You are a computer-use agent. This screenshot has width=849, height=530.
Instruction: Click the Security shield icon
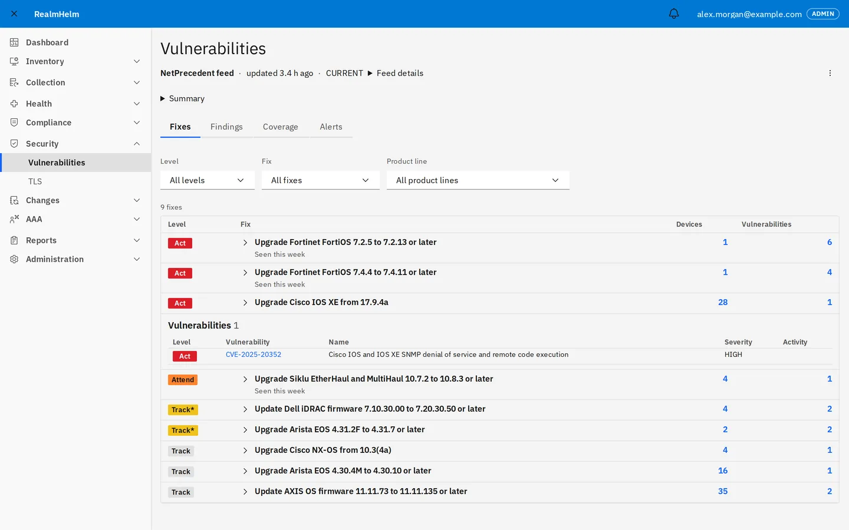[x=14, y=144]
